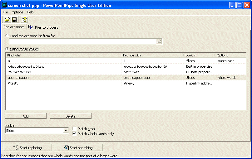Viewport: 252px width, 159px height.
Task: Click the browse folder icon beside file path field
Action: tap(159, 41)
